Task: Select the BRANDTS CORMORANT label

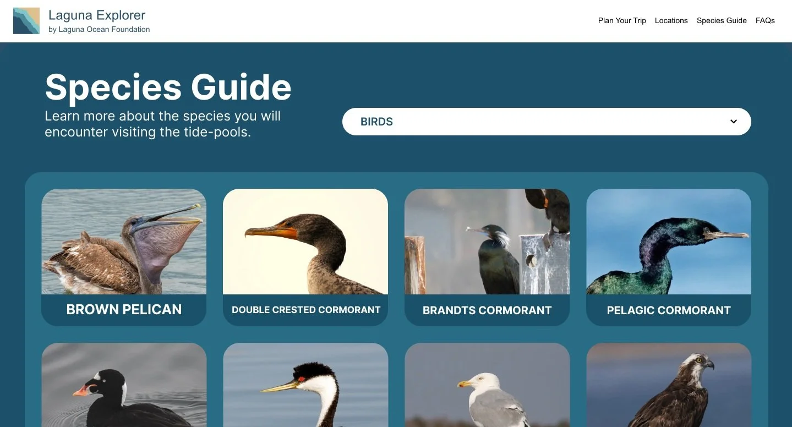Action: click(487, 310)
